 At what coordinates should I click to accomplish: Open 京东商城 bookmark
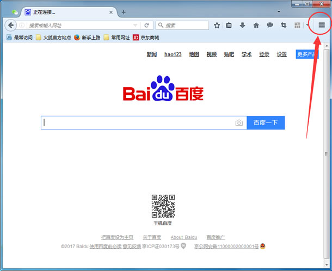point(146,38)
